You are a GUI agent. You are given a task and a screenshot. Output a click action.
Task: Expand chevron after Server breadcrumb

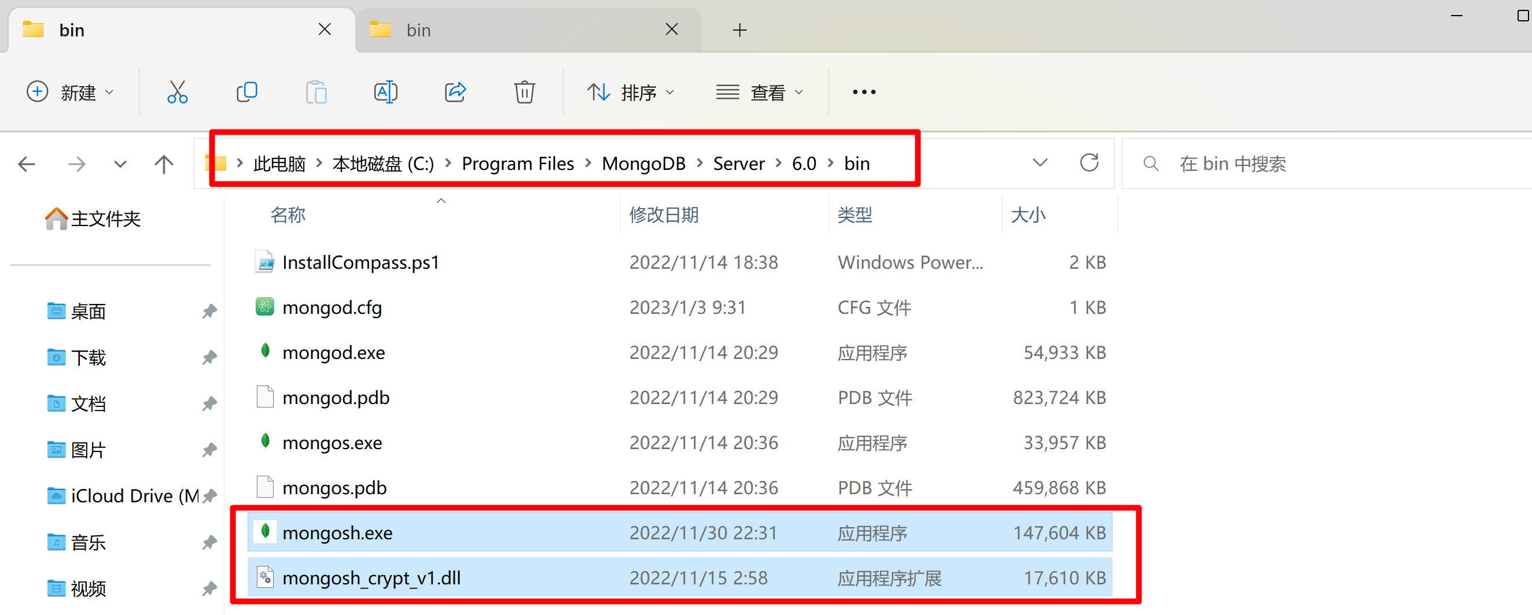pos(778,163)
